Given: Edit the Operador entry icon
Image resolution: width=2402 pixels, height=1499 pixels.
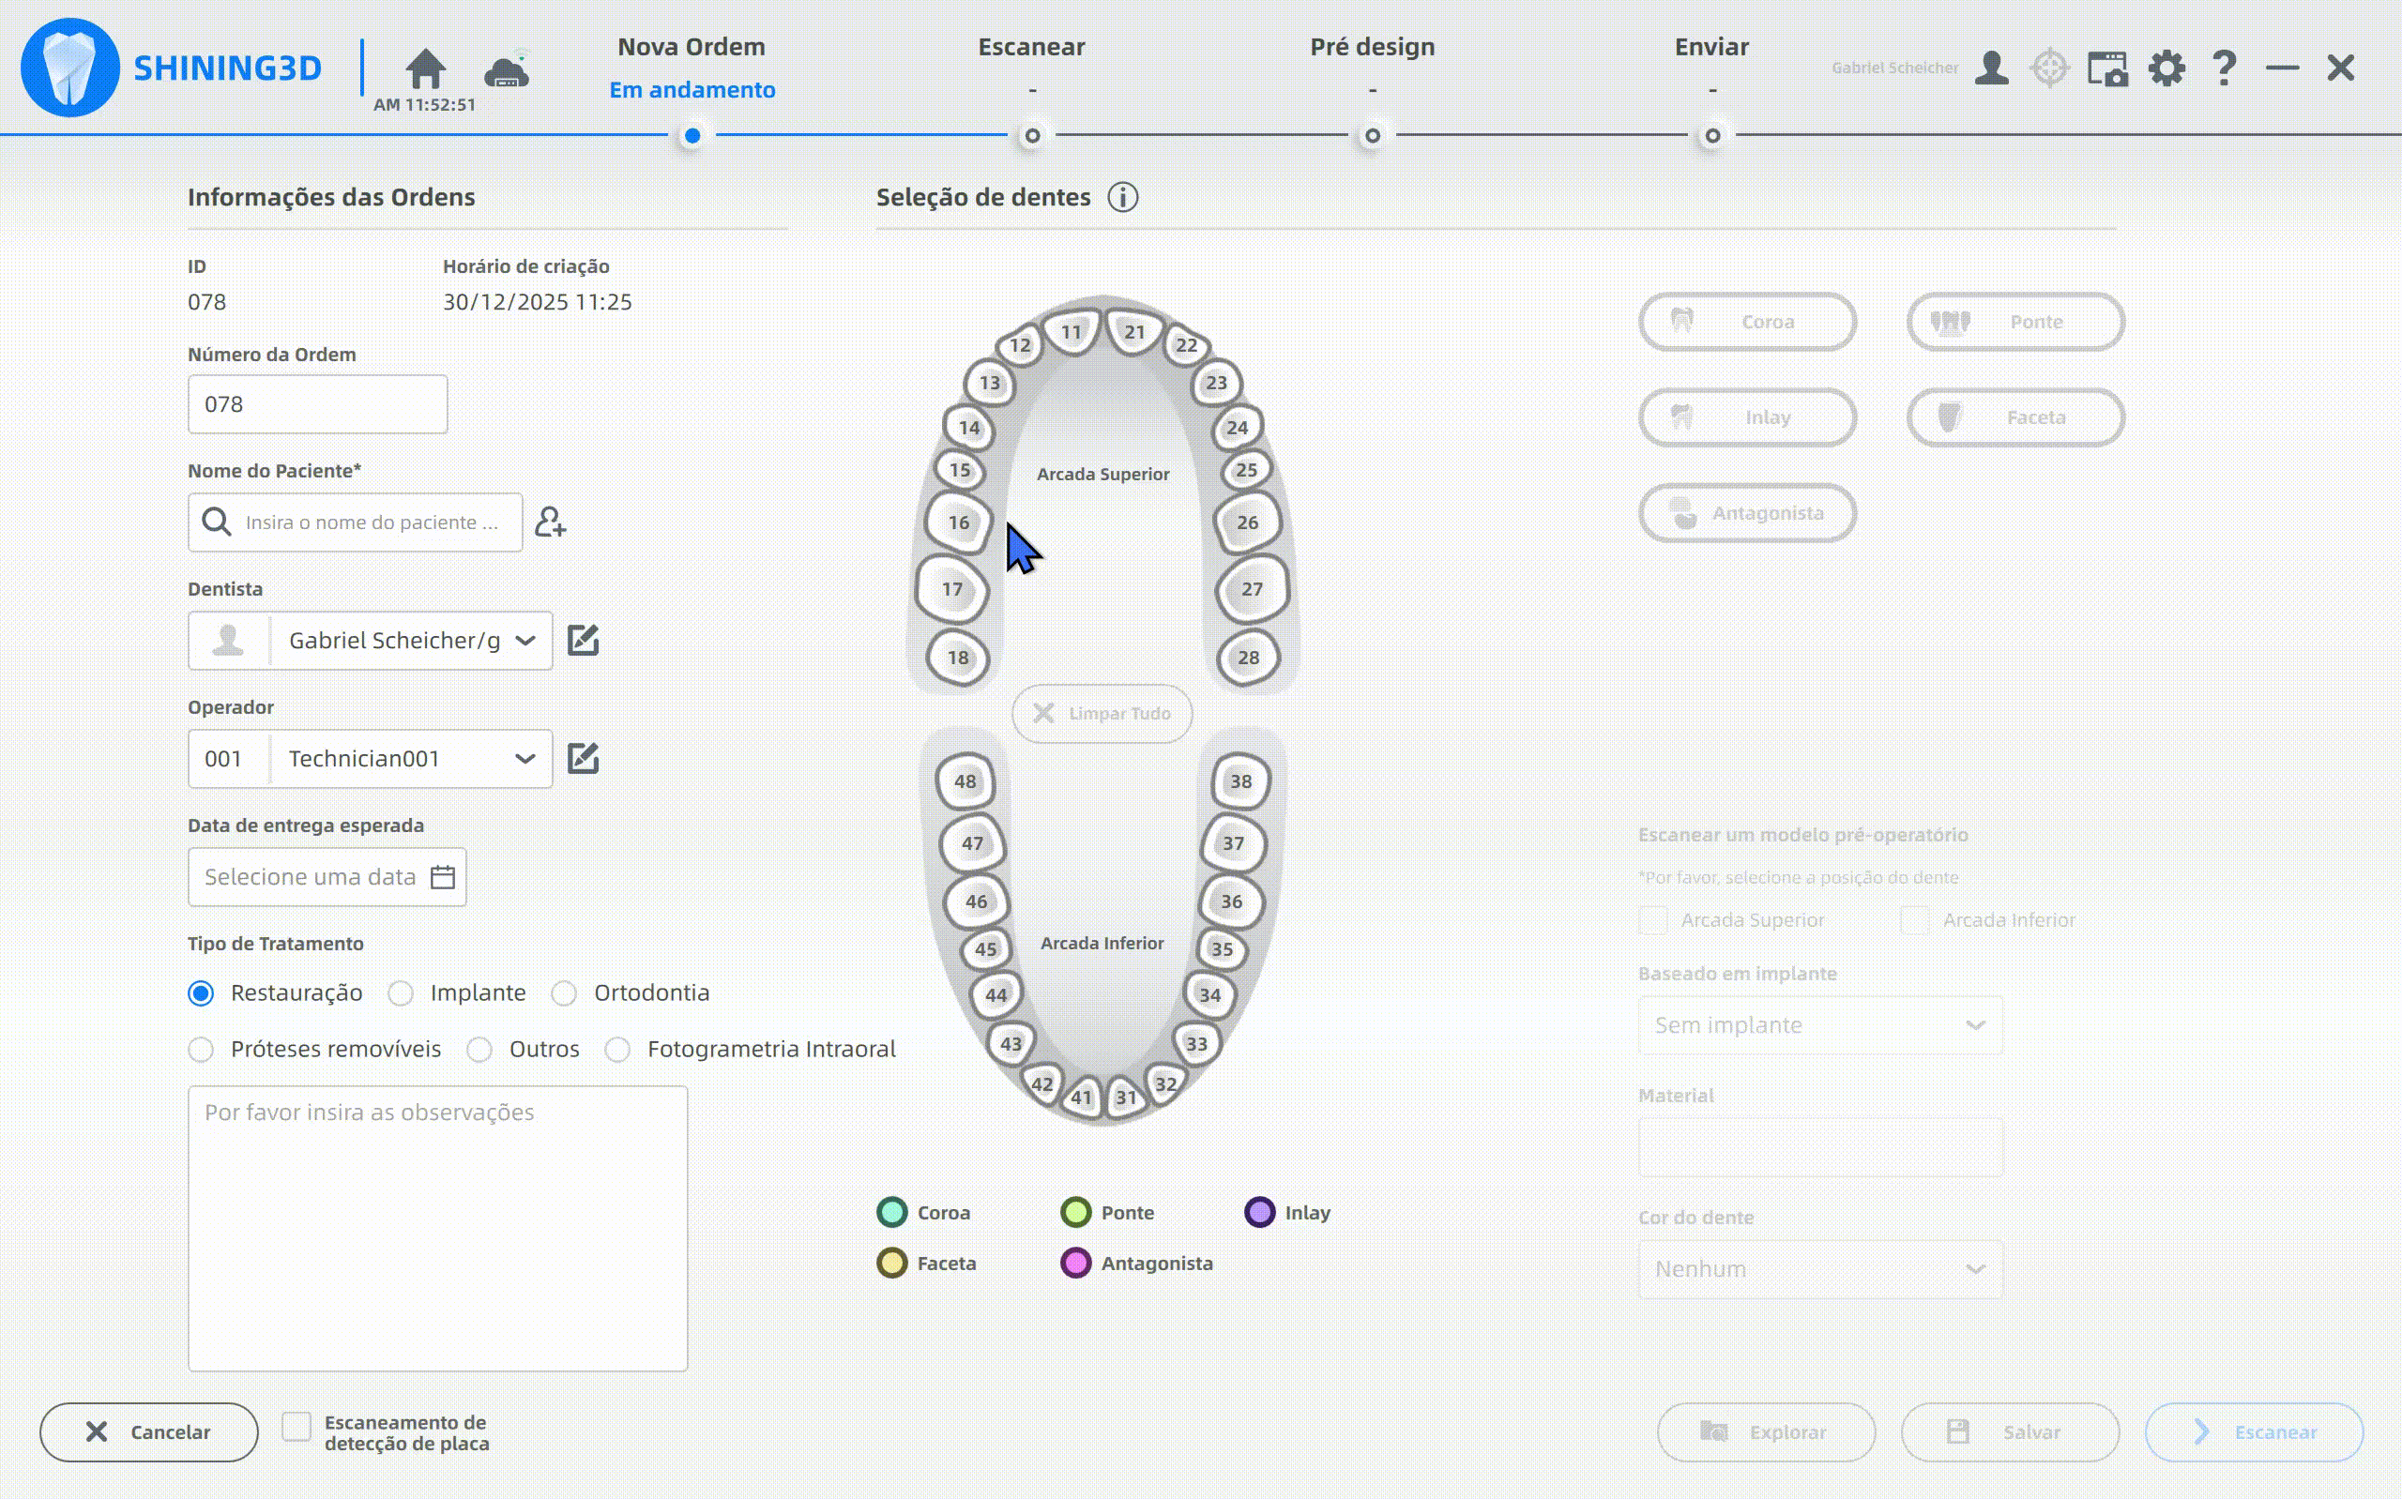Looking at the screenshot, I should pos(583,757).
